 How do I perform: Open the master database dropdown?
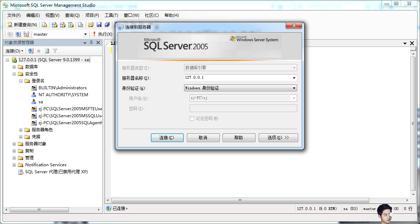click(x=85, y=34)
